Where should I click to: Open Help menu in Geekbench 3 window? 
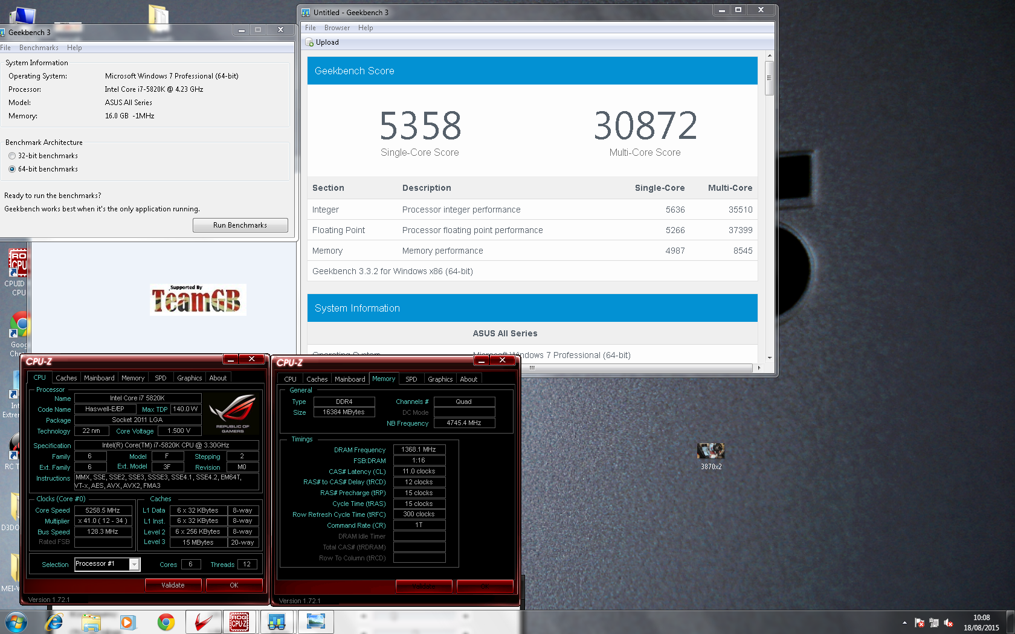(74, 48)
